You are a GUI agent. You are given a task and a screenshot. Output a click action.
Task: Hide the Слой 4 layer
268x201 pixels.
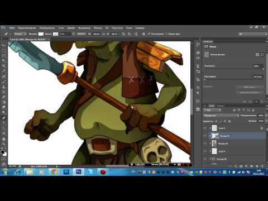(205, 151)
